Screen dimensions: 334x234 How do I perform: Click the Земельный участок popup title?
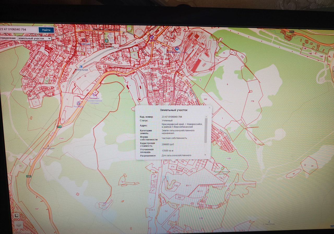pos(174,110)
